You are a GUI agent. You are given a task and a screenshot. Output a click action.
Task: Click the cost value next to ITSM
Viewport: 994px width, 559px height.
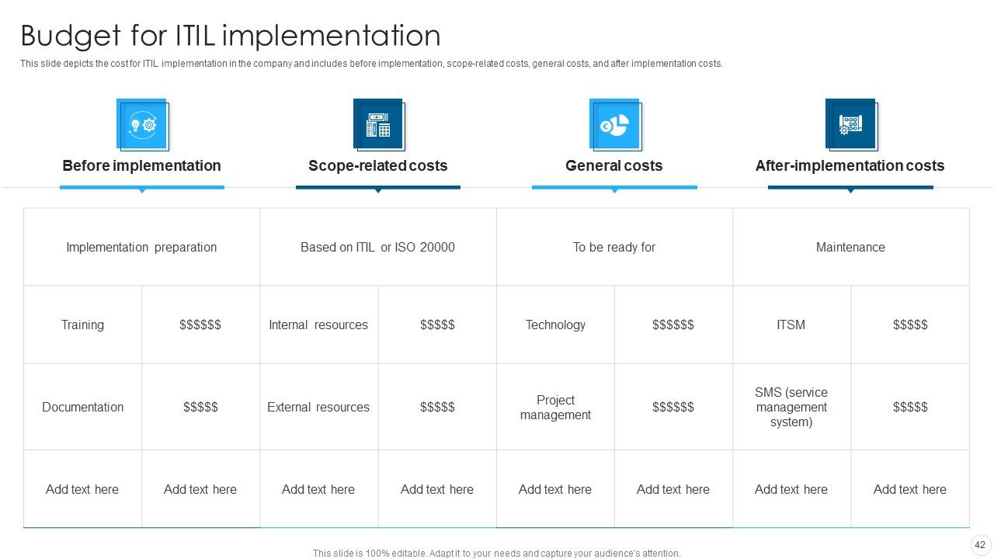[x=910, y=325]
